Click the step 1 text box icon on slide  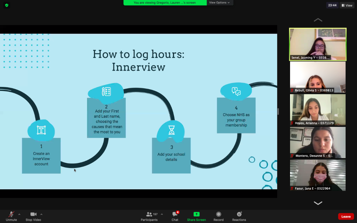coord(41,130)
